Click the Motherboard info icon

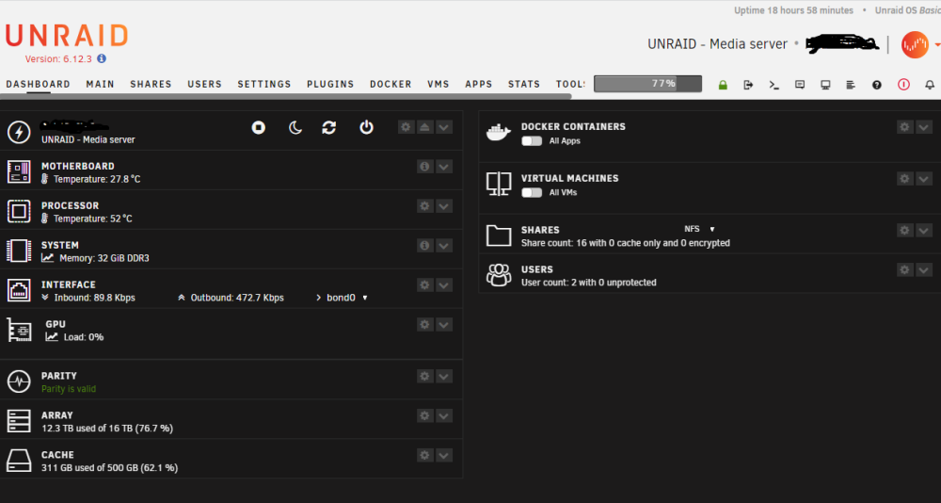click(x=425, y=167)
